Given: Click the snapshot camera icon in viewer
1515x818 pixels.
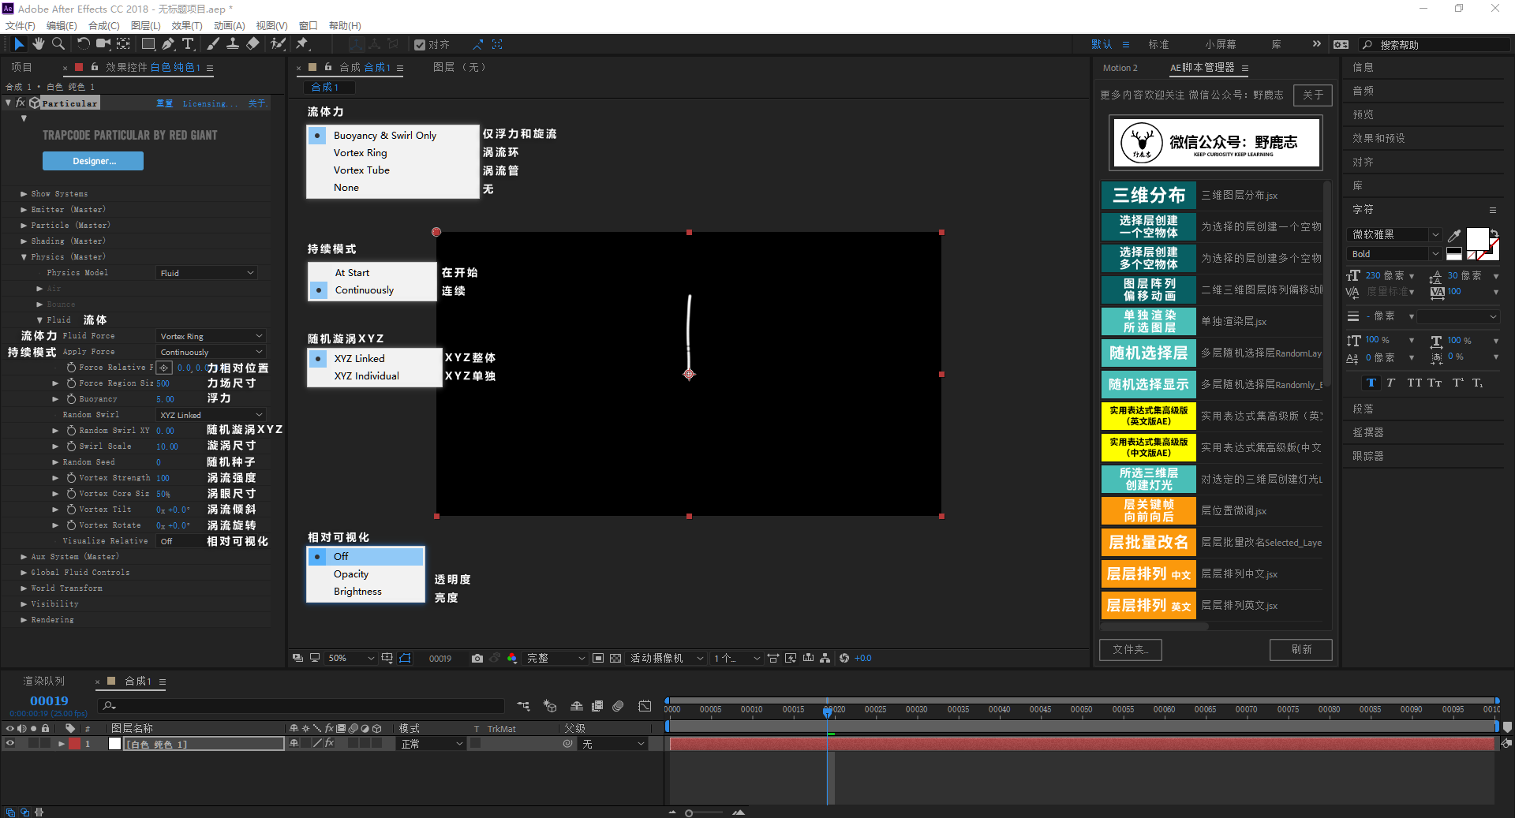Looking at the screenshot, I should point(477,658).
